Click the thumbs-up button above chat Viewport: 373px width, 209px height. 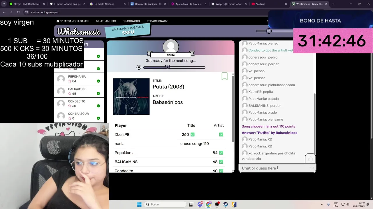click(310, 159)
